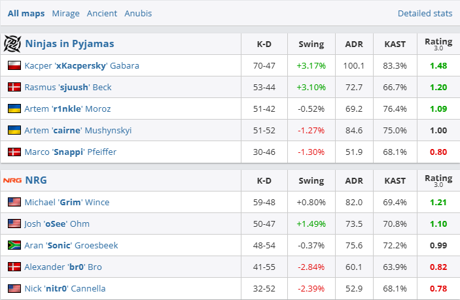
Task: Click the NRG team name link
Action: (x=36, y=180)
